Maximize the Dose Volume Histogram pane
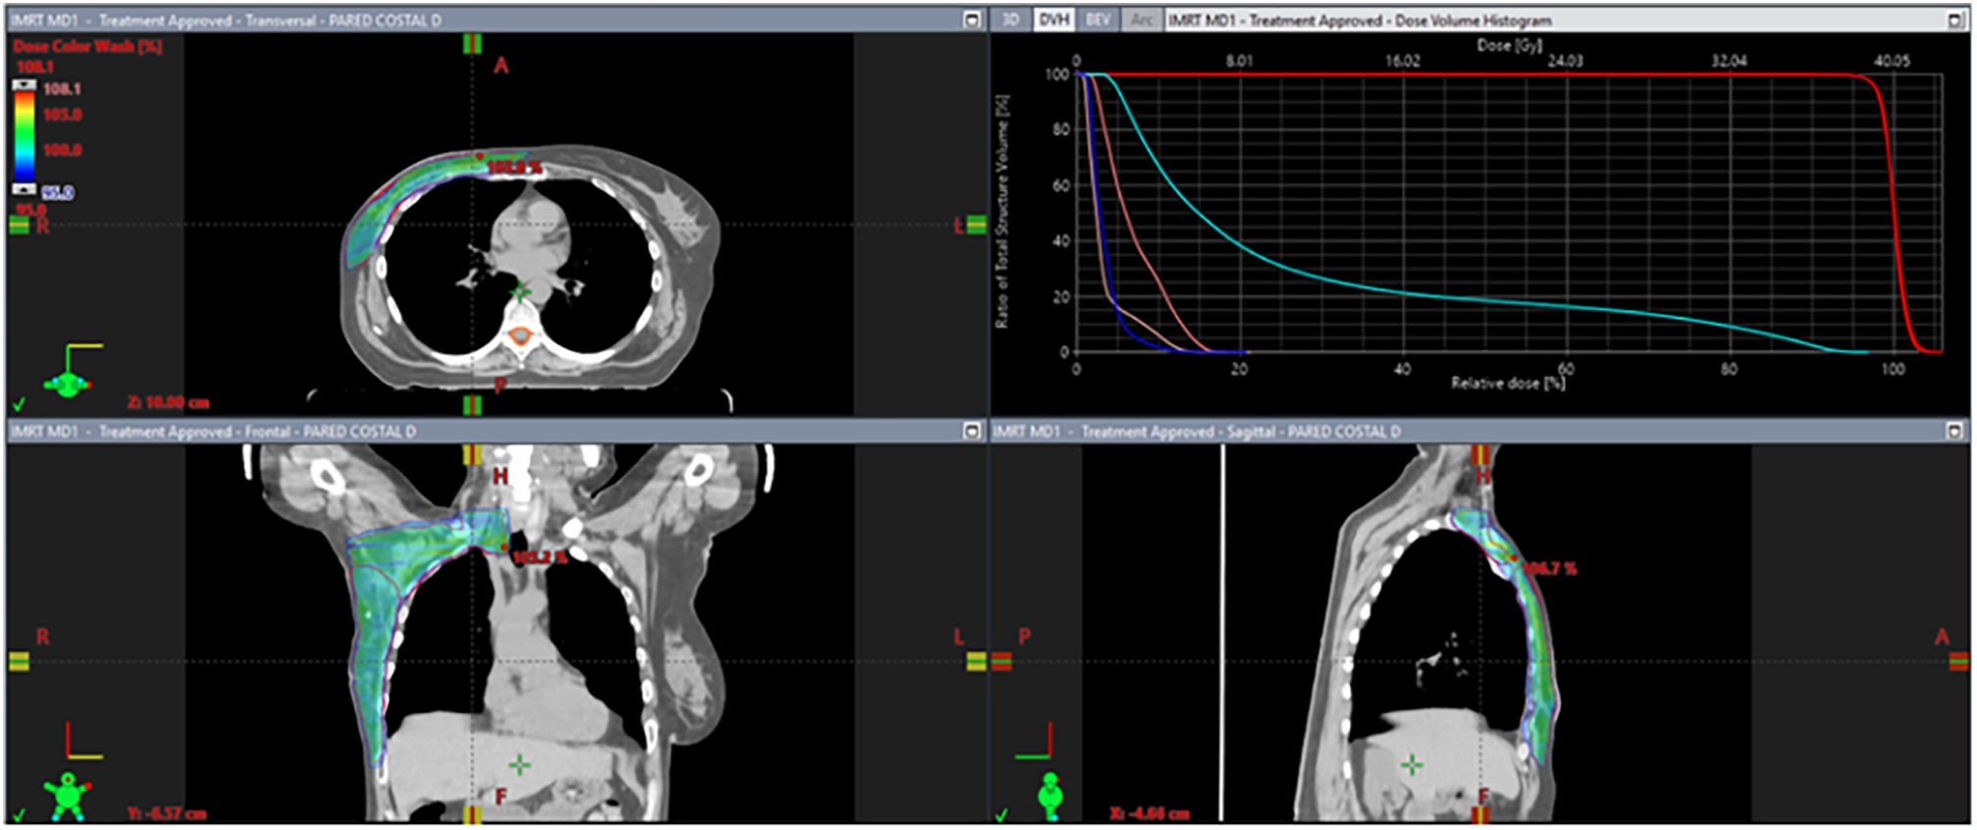The width and height of the screenshot is (1977, 830). pos(1954,20)
